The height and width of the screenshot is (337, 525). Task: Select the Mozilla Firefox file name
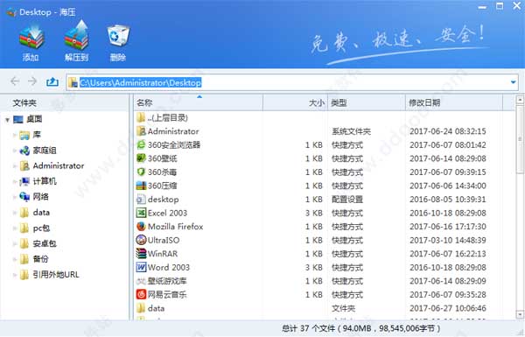(176, 227)
